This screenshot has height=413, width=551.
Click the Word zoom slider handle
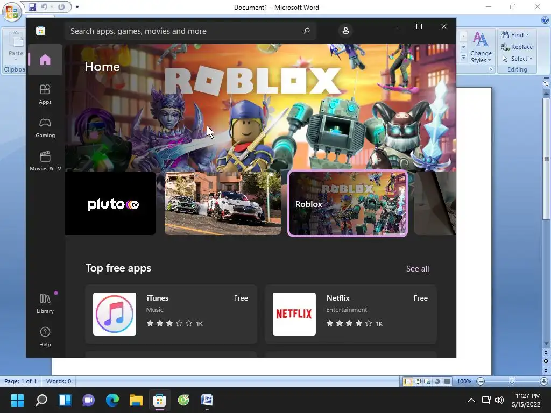pos(512,381)
